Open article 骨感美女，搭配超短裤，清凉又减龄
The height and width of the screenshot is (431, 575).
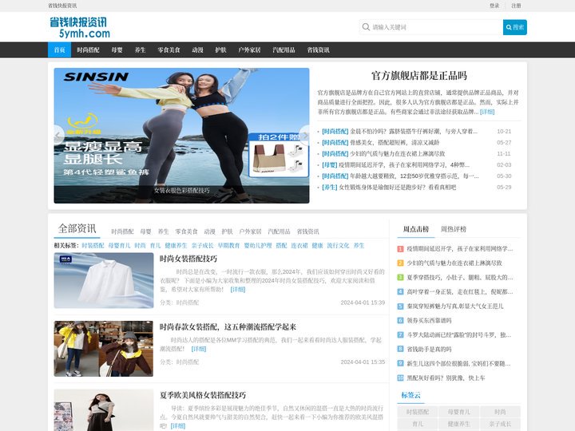(395, 143)
